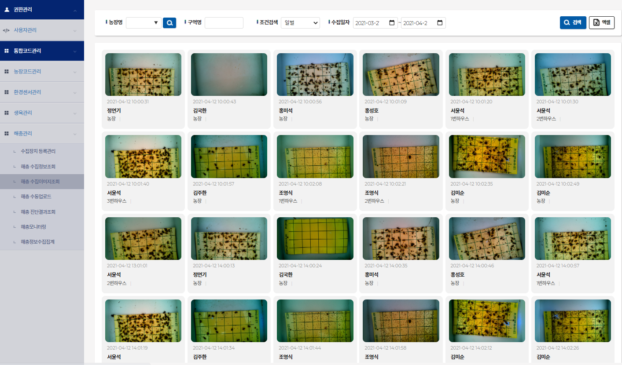Open 해충 진단결과조회 submenu item
The image size is (622, 365).
click(38, 212)
